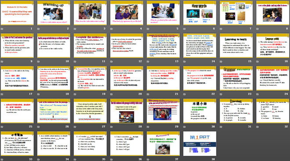Select slide 33 exam link thumbnail
290x161 pixels.
click(x=17, y=143)
